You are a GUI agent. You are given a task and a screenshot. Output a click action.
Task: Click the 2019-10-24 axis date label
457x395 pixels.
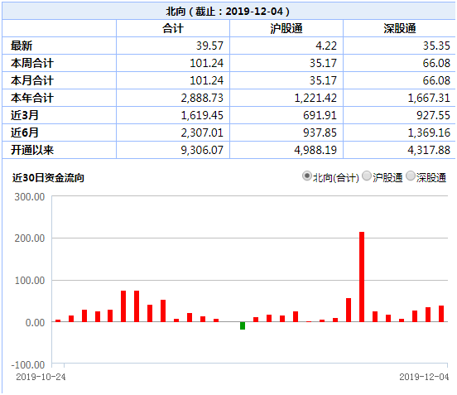(41, 377)
